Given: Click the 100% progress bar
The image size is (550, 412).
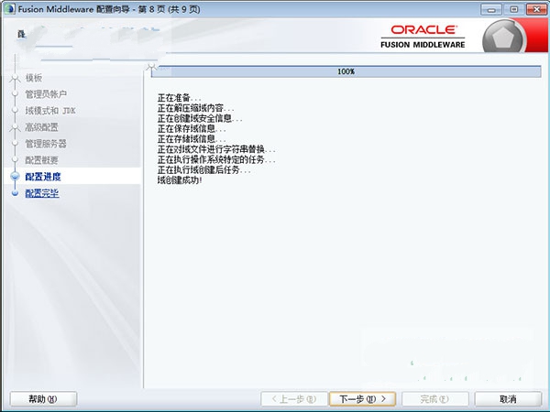Looking at the screenshot, I should click(x=346, y=71).
